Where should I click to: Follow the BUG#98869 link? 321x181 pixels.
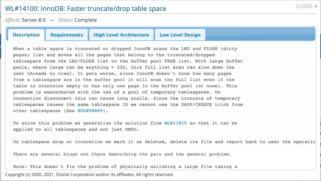click(90, 111)
